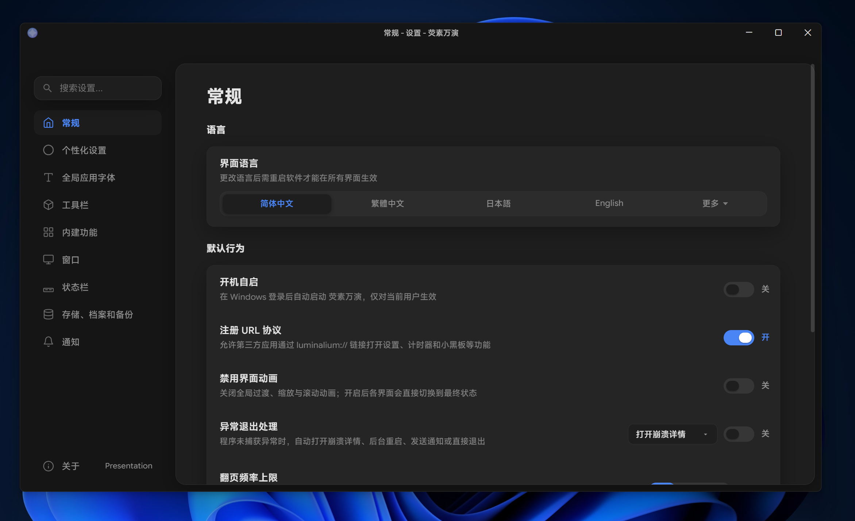855x521 pixels.
Task: Select 繁體中文 language option
Action: point(388,203)
